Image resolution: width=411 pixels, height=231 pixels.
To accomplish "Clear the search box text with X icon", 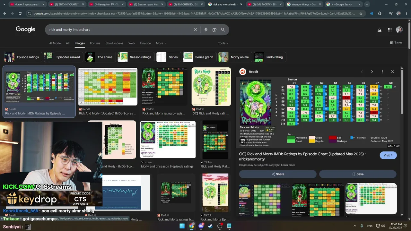I will coord(195,30).
